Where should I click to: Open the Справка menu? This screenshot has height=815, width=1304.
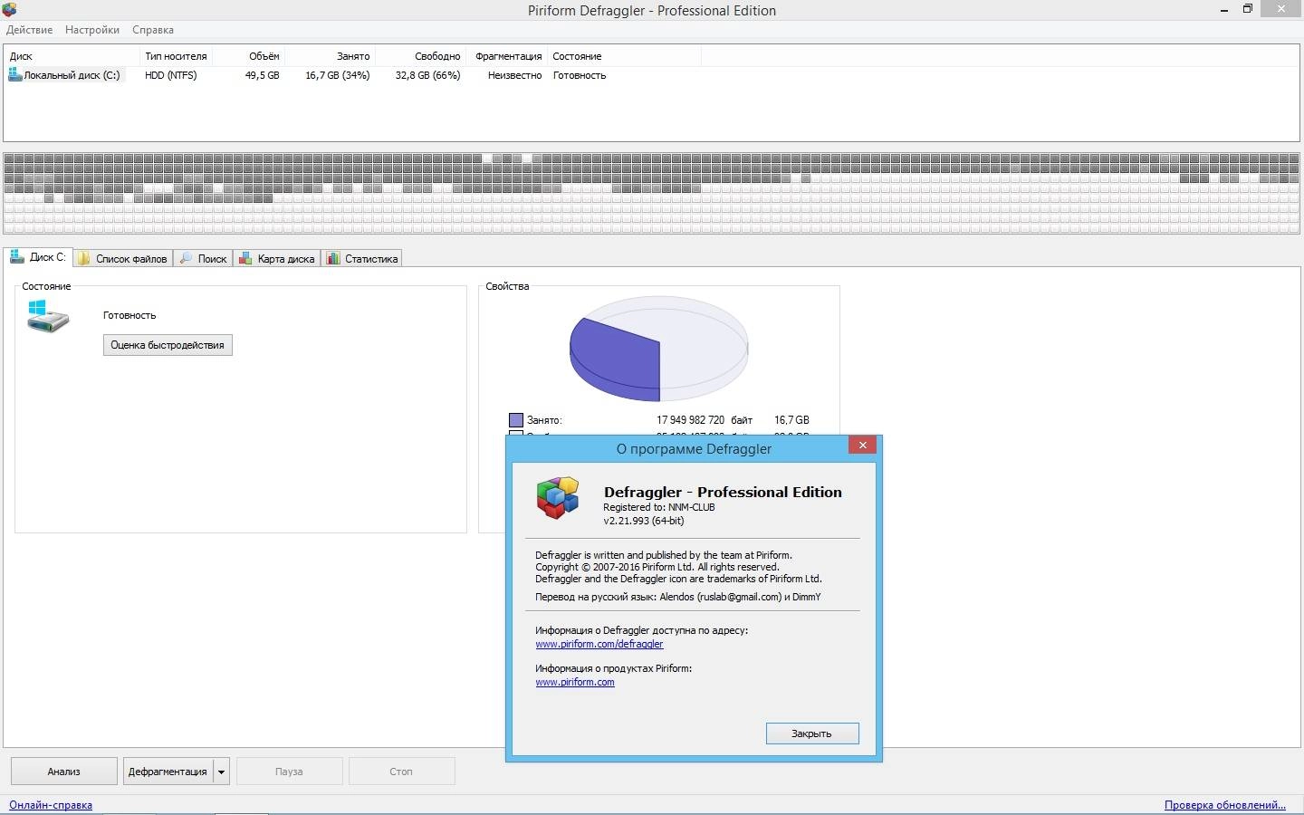(x=153, y=30)
